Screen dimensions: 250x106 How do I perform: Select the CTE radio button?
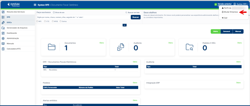point(45,21)
